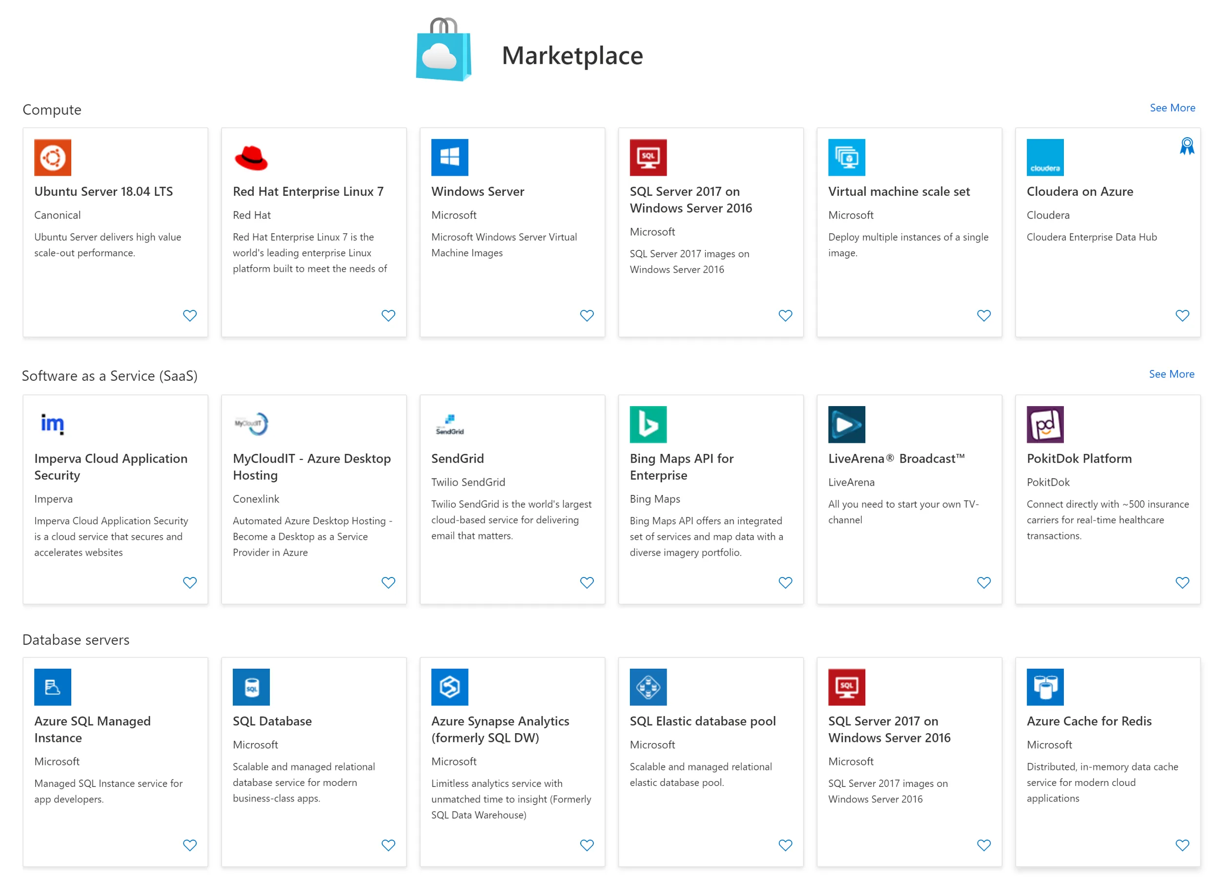The image size is (1220, 887).
Task: Click the LiveArena Broadcast play icon
Action: (847, 425)
